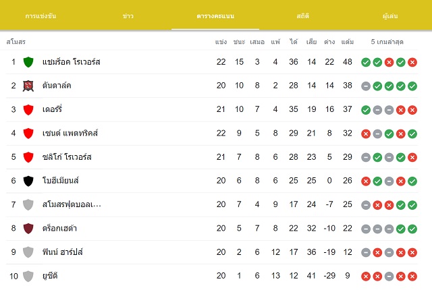This screenshot has width=432, height=290.
Task: Click the black Bohemians shield crest
Action: point(28,181)
